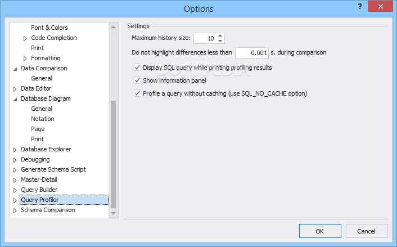Open the Notation options page
The image size is (397, 247).
(43, 119)
